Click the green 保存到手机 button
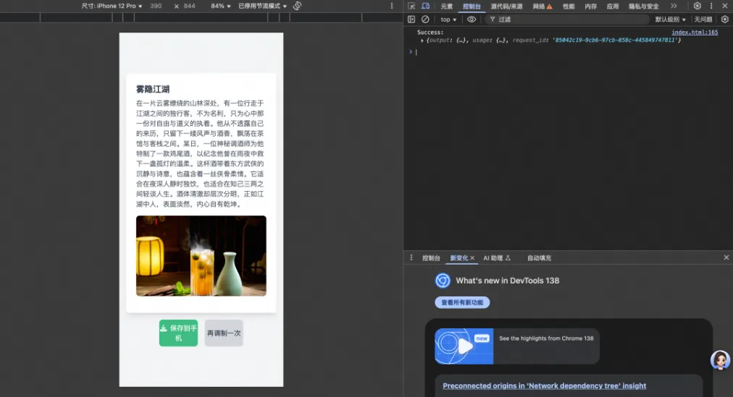 (178, 333)
